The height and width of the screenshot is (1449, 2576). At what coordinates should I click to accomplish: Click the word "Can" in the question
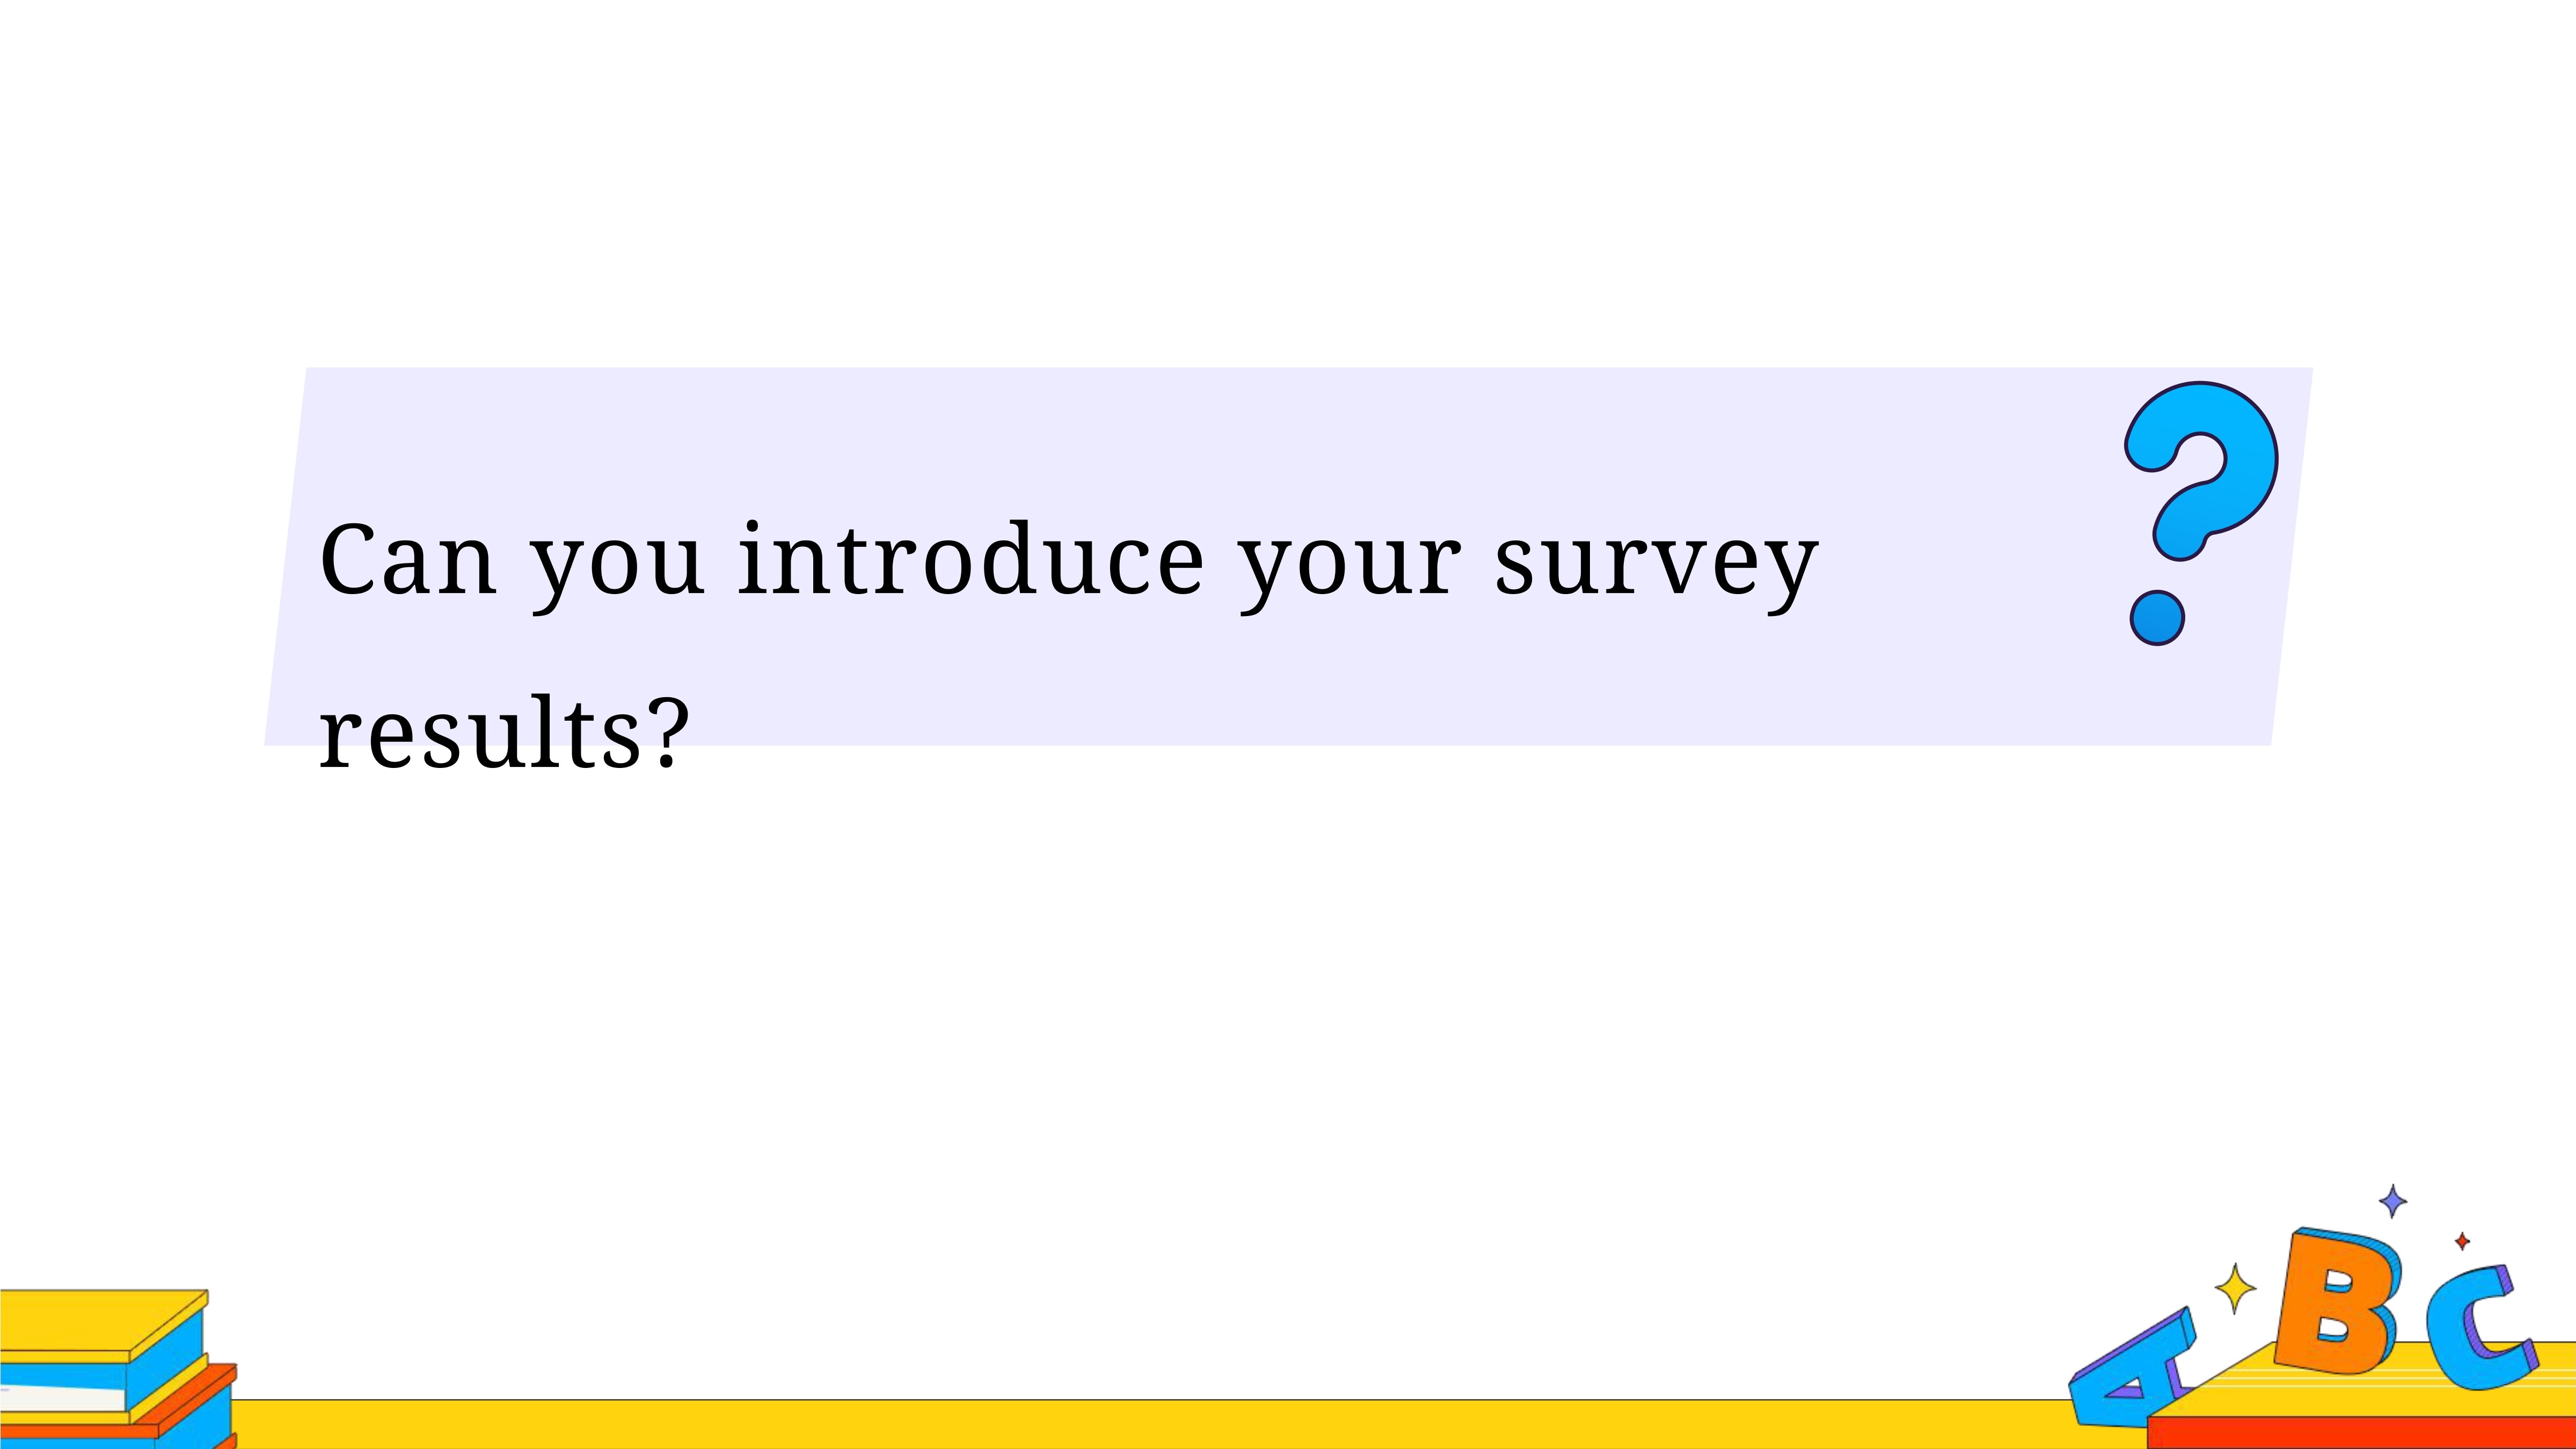[x=408, y=559]
